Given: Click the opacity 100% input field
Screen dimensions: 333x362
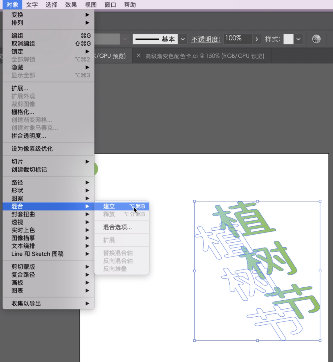Looking at the screenshot, I should pos(237,39).
